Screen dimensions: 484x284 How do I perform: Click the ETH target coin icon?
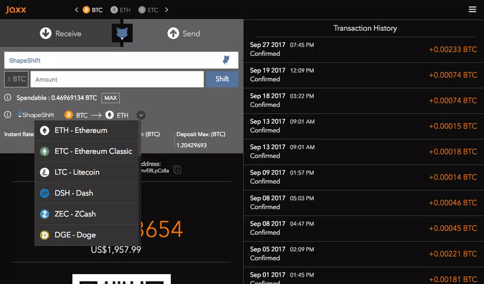[x=110, y=115]
